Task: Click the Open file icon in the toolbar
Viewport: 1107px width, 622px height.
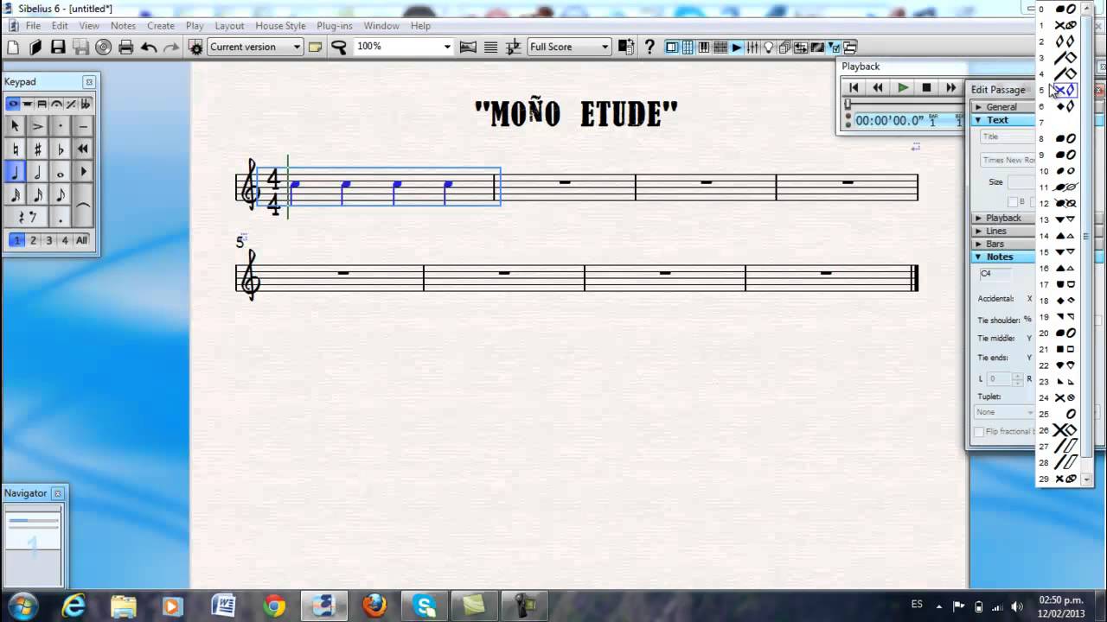Action: tap(36, 48)
